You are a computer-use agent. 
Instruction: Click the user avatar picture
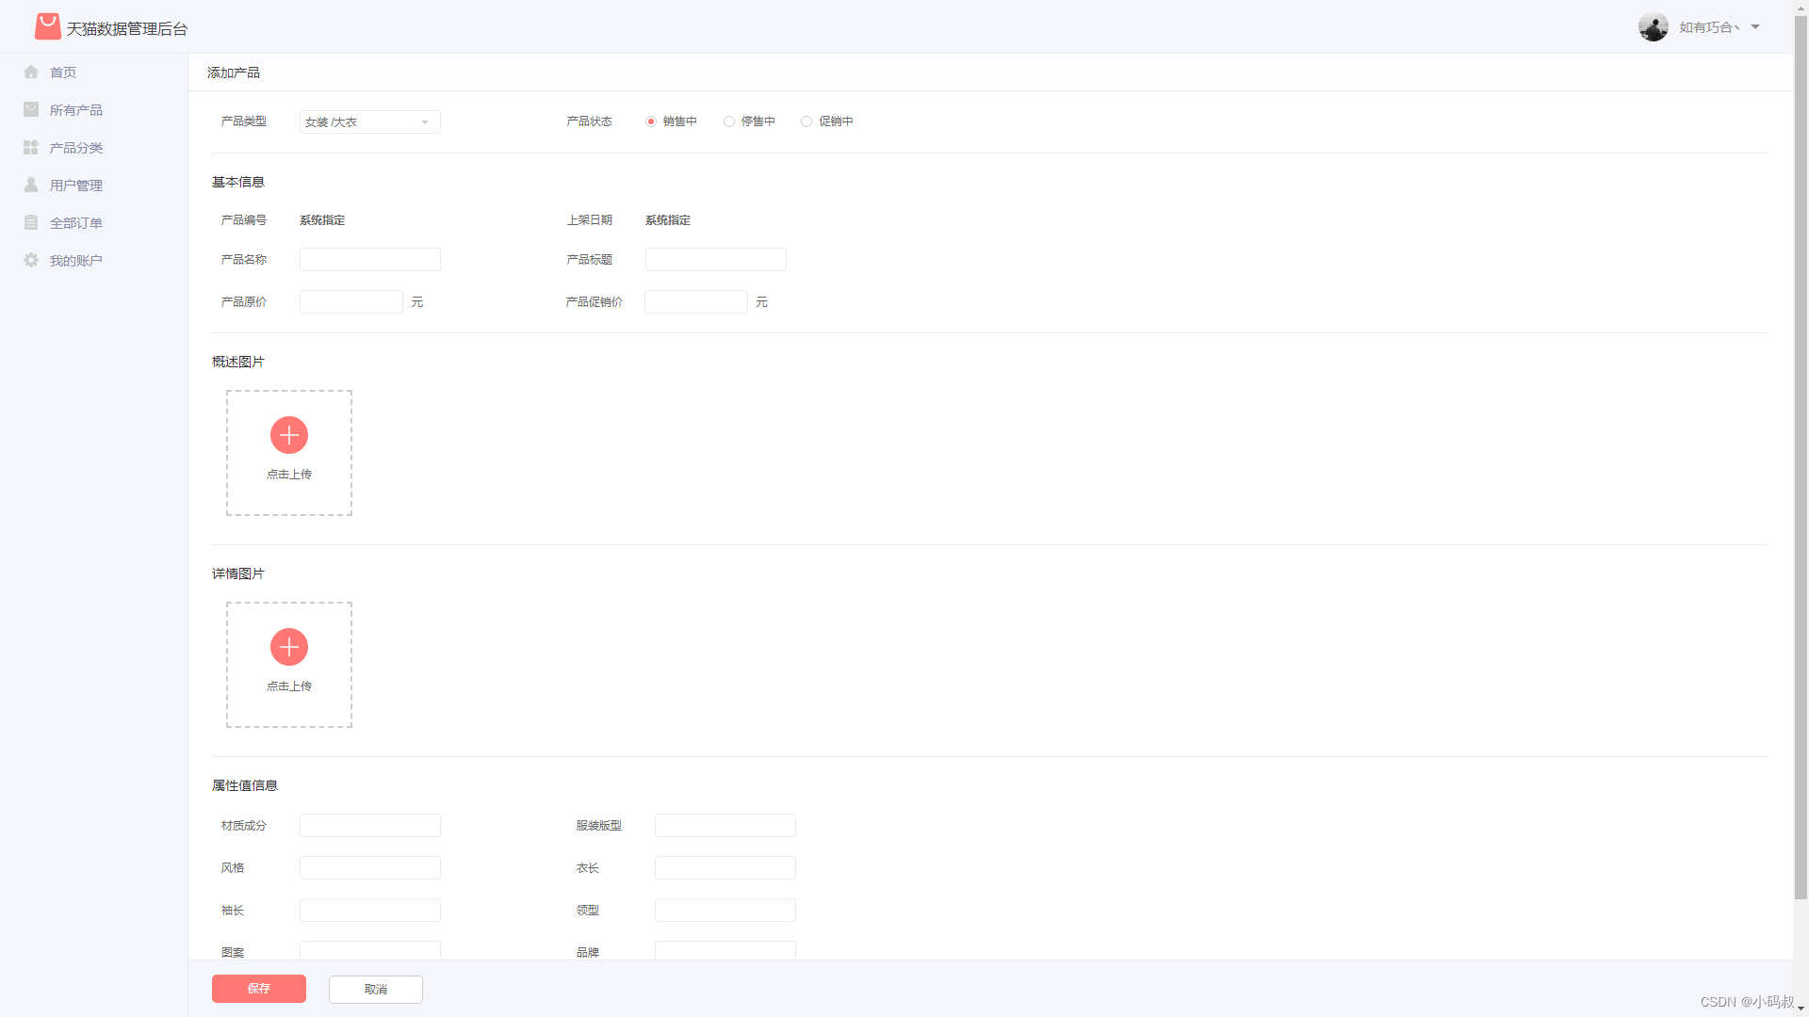tap(1653, 27)
